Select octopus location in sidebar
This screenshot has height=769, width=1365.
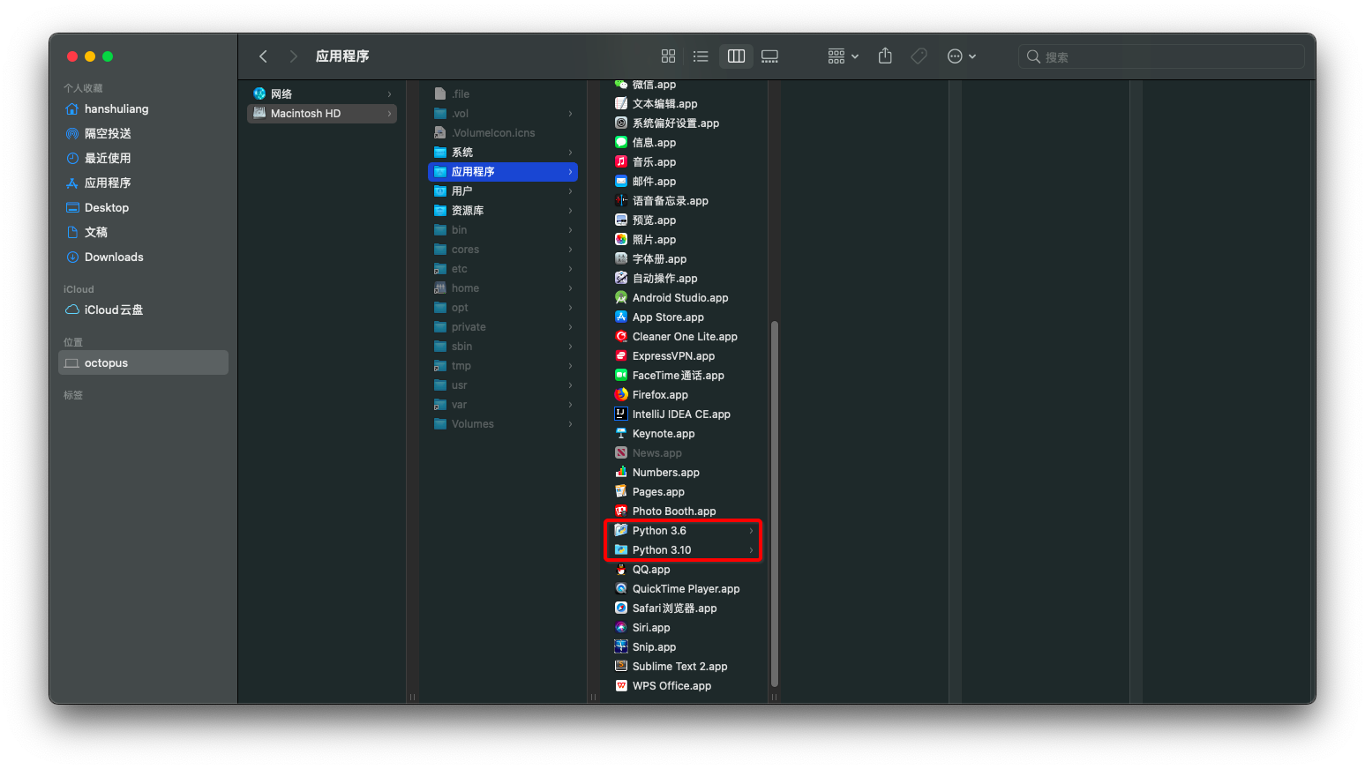(143, 363)
